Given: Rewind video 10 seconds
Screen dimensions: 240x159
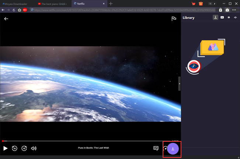Looking at the screenshot, I should [14, 148].
